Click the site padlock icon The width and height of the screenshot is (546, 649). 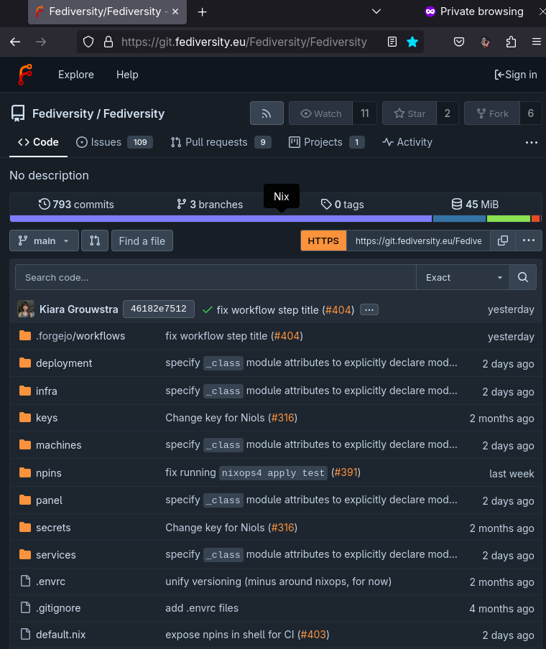[108, 42]
